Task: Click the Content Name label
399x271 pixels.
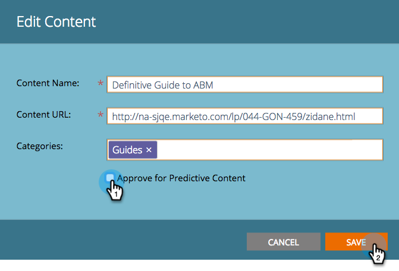Action: point(48,83)
